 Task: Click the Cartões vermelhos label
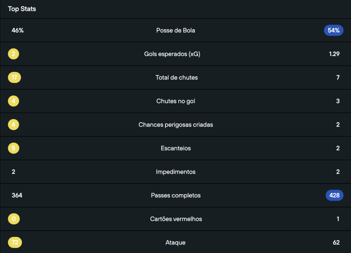coord(176,219)
